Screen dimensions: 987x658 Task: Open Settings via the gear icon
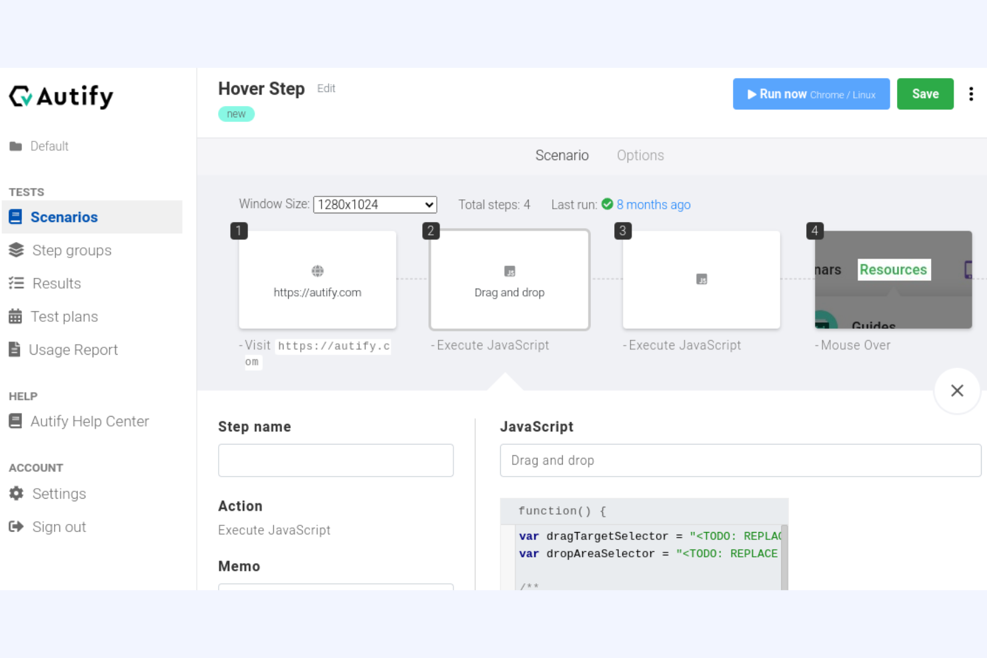coord(16,493)
